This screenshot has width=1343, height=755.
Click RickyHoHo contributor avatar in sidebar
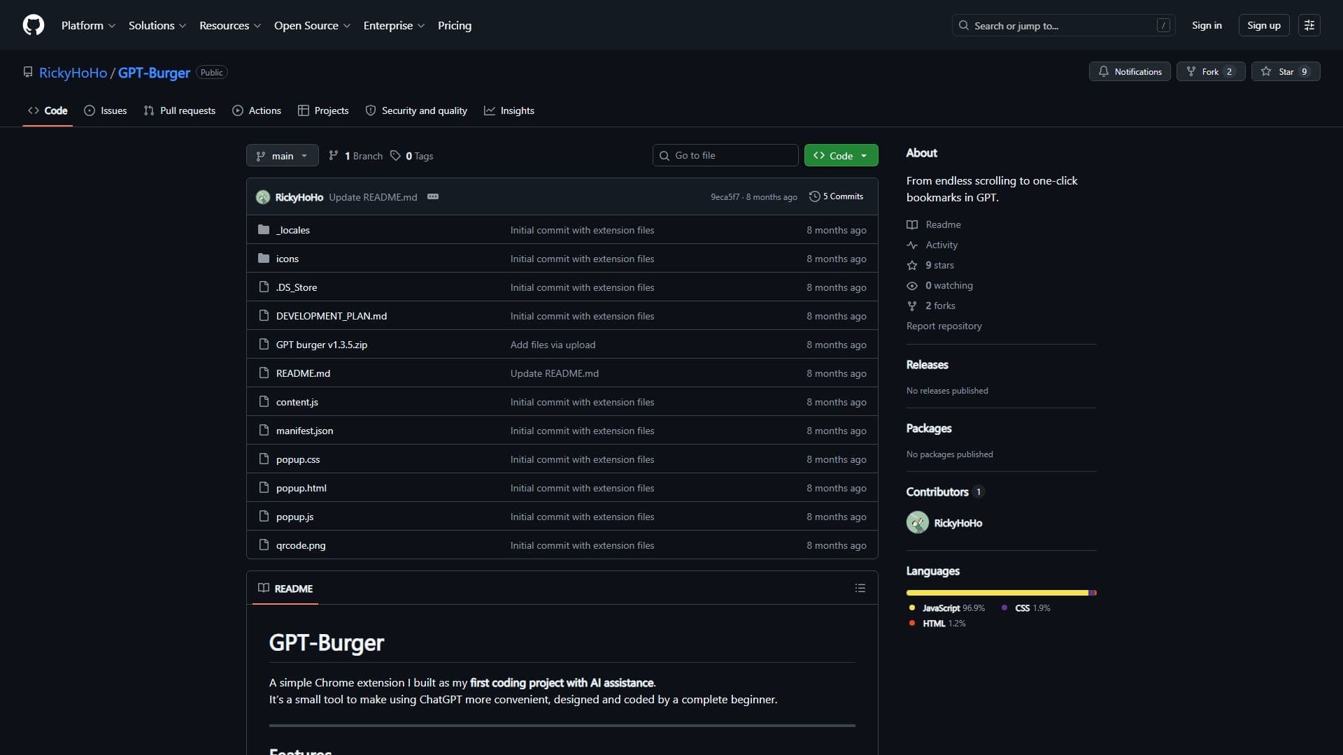(918, 522)
